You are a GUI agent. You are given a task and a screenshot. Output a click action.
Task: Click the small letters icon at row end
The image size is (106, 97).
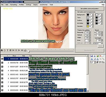coord(103,59)
